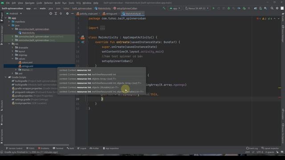The image size is (285, 160).
Task: Click the Debug app bug icon
Action: 228,8
